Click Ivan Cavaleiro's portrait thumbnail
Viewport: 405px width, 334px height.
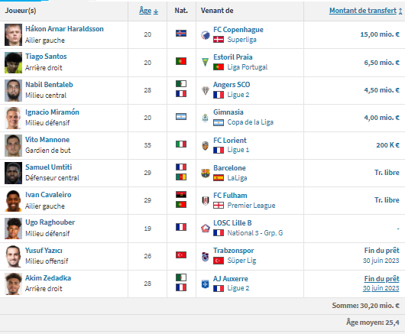click(x=13, y=201)
